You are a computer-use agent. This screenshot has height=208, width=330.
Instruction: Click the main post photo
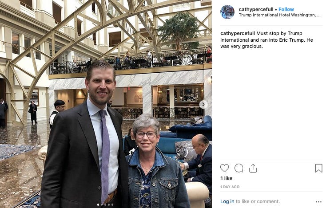106,104
